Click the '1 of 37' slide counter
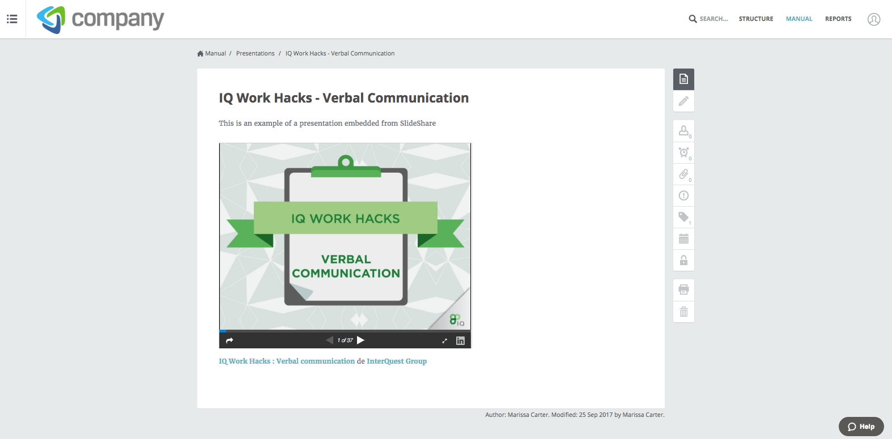This screenshot has height=439, width=892. (345, 340)
